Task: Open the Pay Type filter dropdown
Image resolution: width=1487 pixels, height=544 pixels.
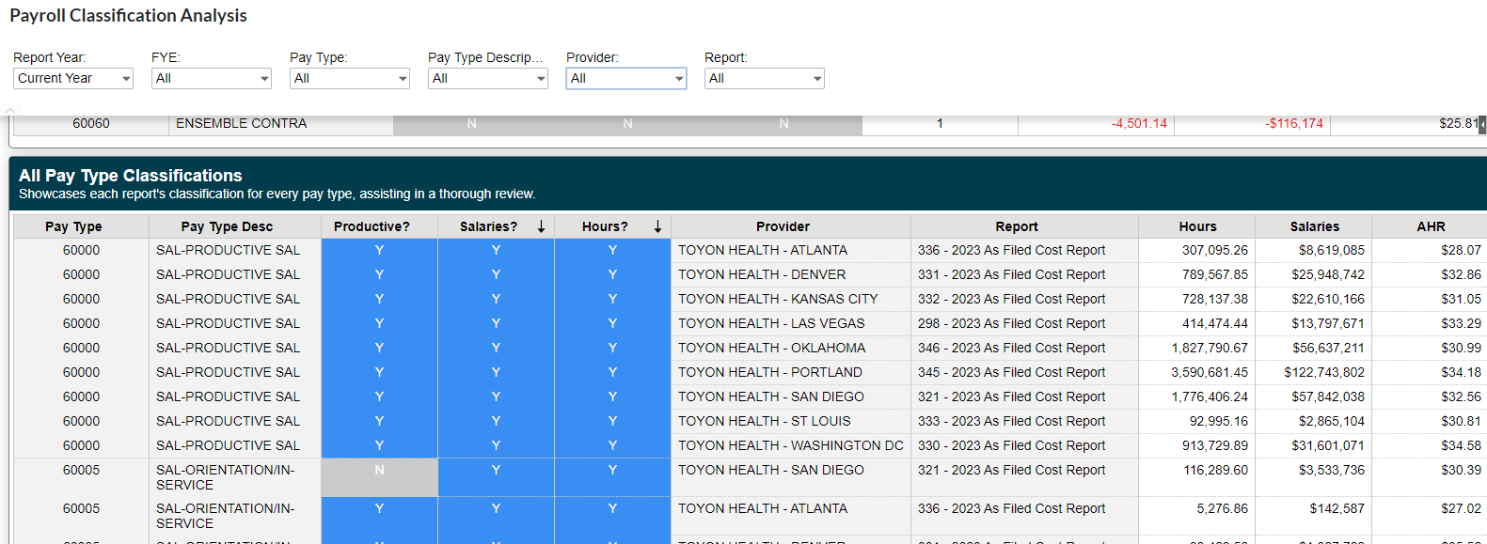Action: click(x=350, y=79)
